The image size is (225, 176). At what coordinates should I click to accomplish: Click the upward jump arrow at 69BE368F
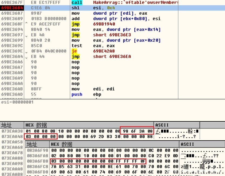(x=27, y=24)
